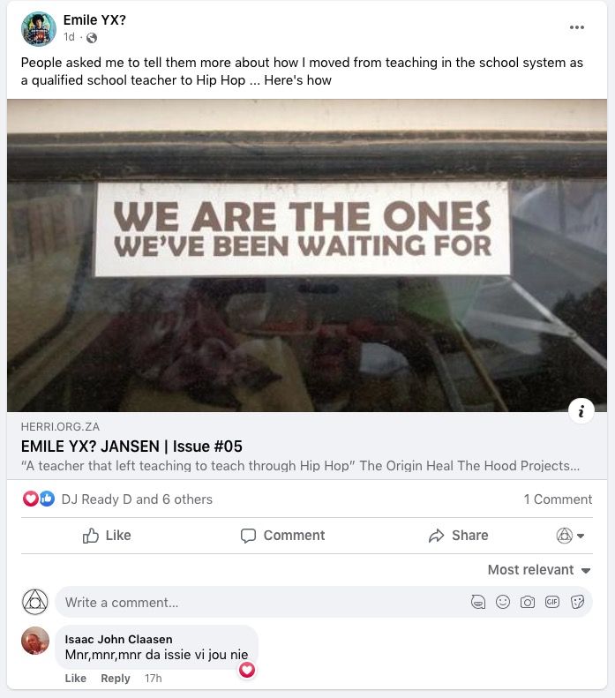Expand the Most relevant comment sorting
The height and width of the screenshot is (698, 615).
pos(539,570)
